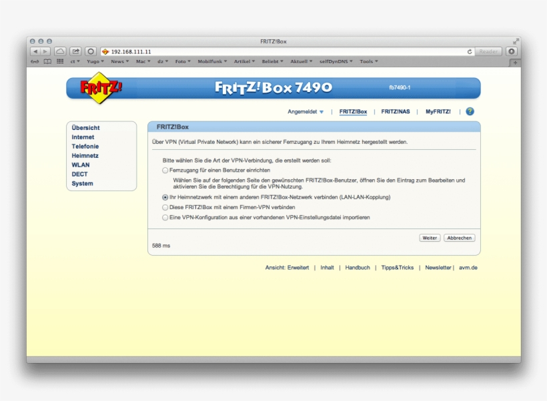
Task: Open the MyFRITZ! section
Action: [437, 111]
